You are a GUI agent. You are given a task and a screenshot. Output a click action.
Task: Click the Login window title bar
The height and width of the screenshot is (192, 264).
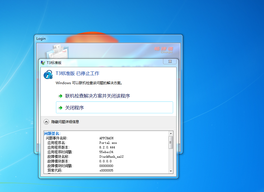[108, 39]
